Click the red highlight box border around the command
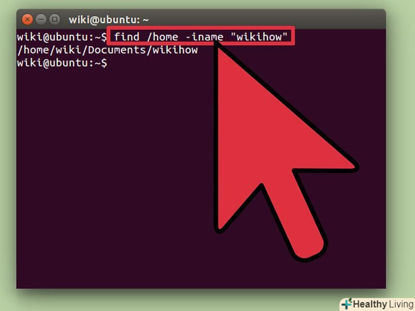 pyautogui.click(x=201, y=27)
